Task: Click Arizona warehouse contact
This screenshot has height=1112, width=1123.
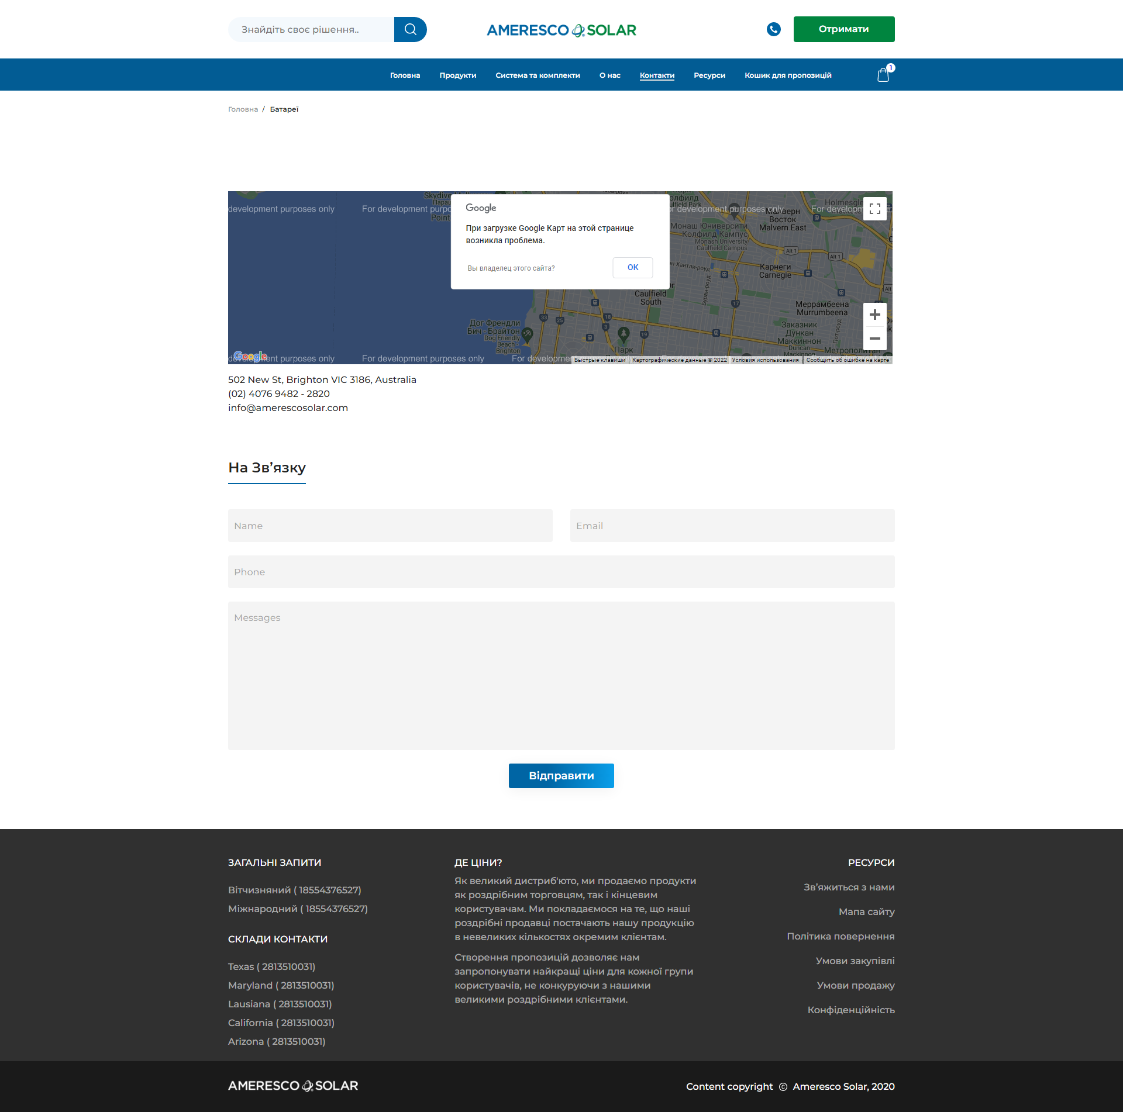Action: (x=277, y=1041)
